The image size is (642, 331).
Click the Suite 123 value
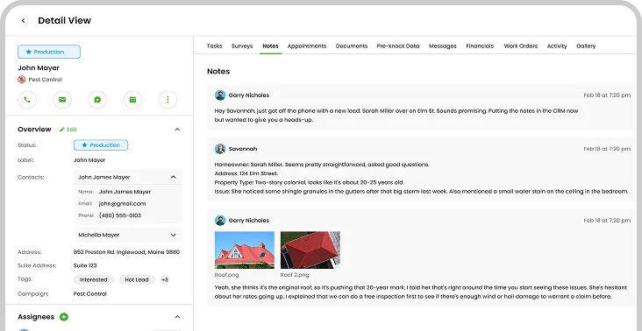(85, 265)
